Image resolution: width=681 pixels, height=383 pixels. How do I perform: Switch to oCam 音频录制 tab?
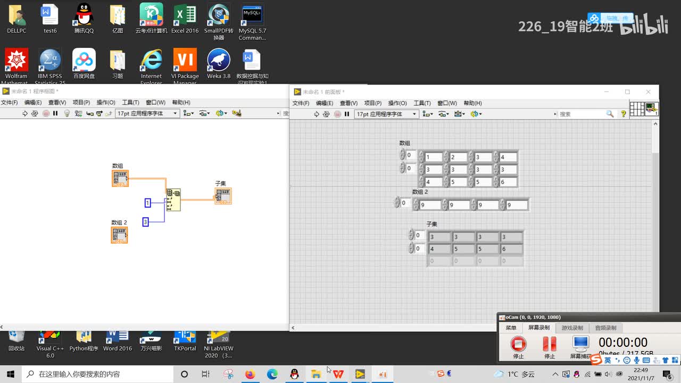tap(605, 328)
